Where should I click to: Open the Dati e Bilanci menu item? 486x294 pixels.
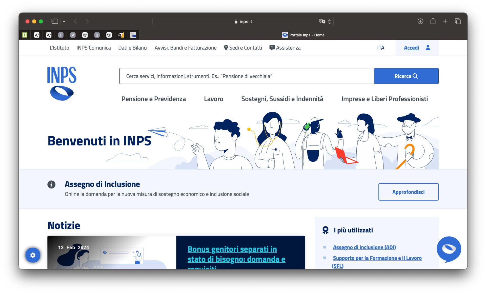tap(133, 48)
